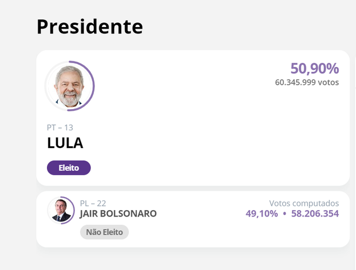
Task: Click the Votos computados label
Action: coord(304,203)
